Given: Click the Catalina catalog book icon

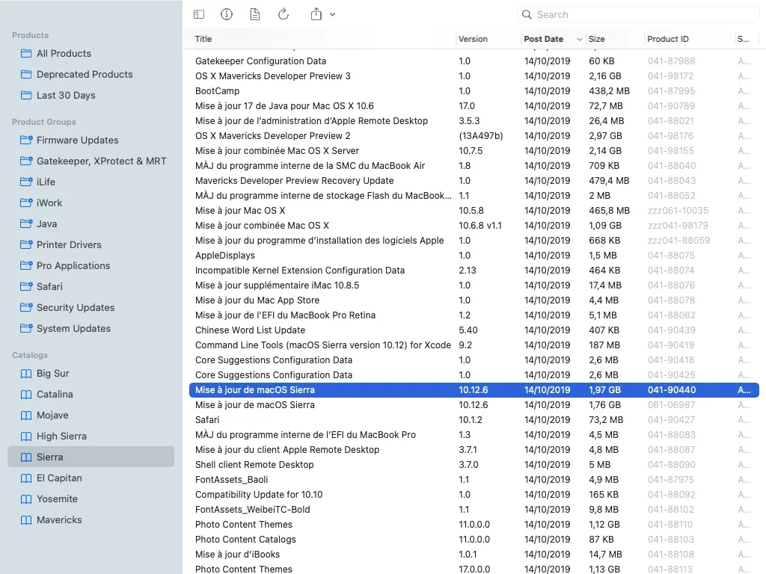Looking at the screenshot, I should [x=26, y=395].
